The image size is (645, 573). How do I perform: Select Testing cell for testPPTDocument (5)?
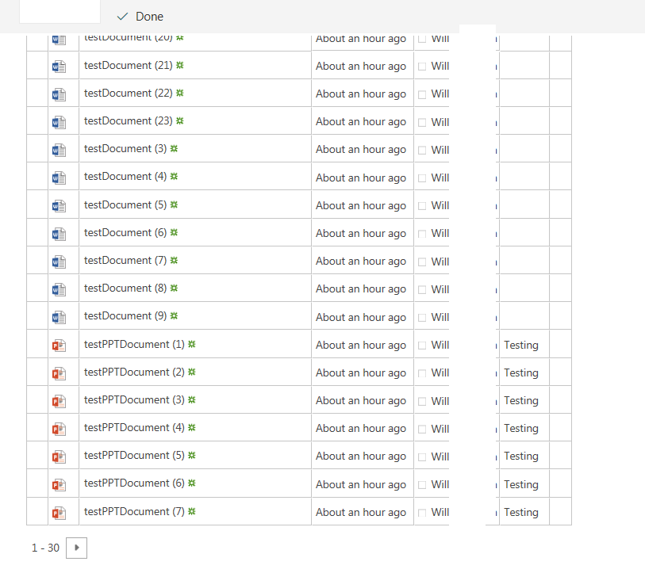pyautogui.click(x=524, y=456)
